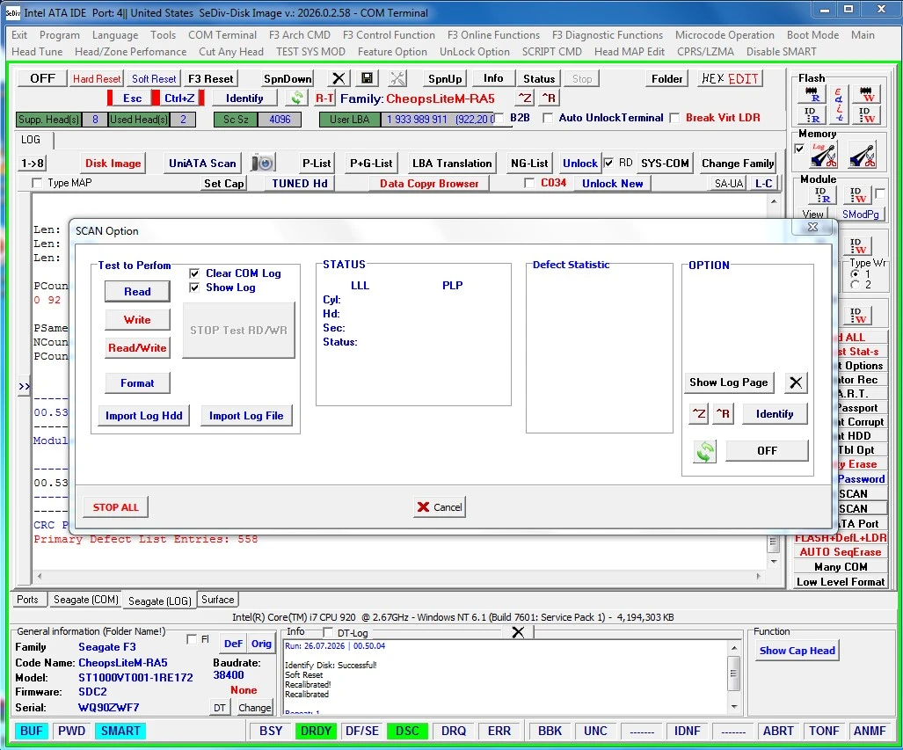
Task: Click the Memory Log cut-buffer icon
Action: coord(823,156)
